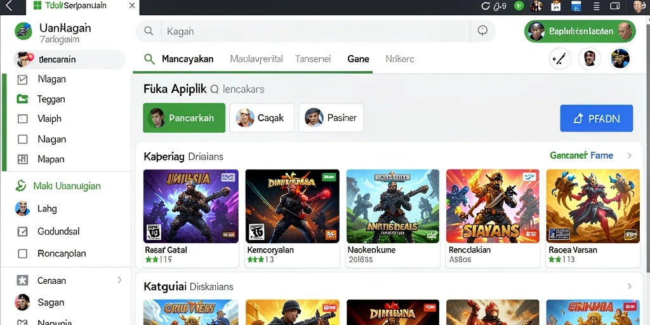Click the red-faced avatar circle icon
650x325 pixels.
tap(590, 58)
